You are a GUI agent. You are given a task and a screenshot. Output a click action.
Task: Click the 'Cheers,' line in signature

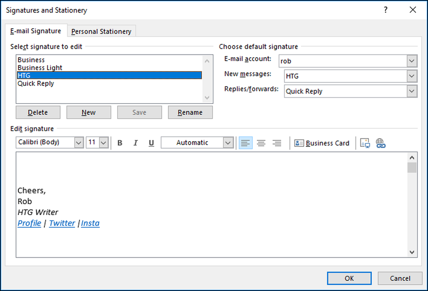32,190
